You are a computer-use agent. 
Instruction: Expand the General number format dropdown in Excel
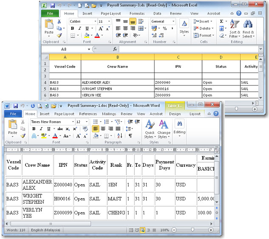[173, 21]
